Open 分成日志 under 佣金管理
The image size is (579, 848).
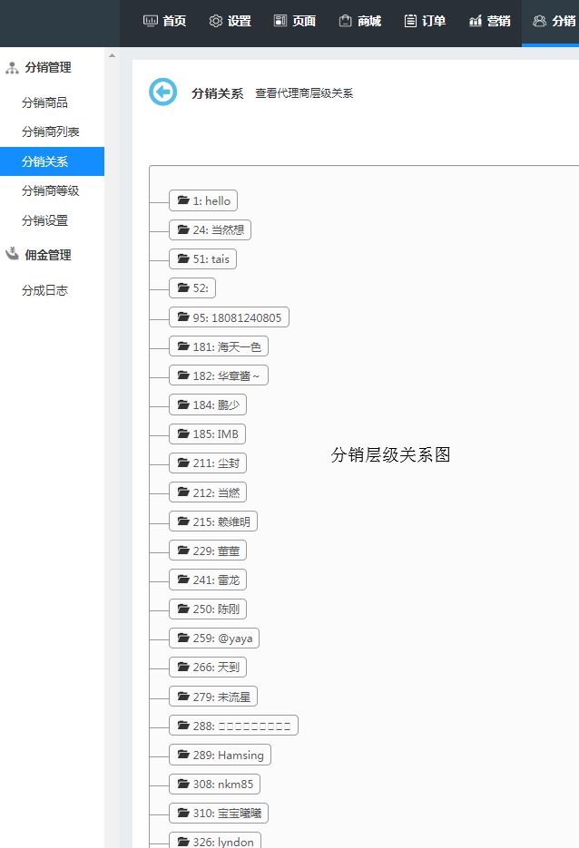[x=44, y=290]
